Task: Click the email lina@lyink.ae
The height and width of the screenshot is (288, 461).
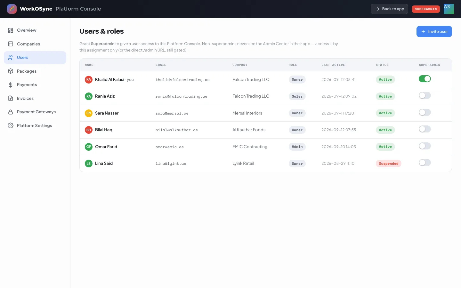Action: coord(171,164)
